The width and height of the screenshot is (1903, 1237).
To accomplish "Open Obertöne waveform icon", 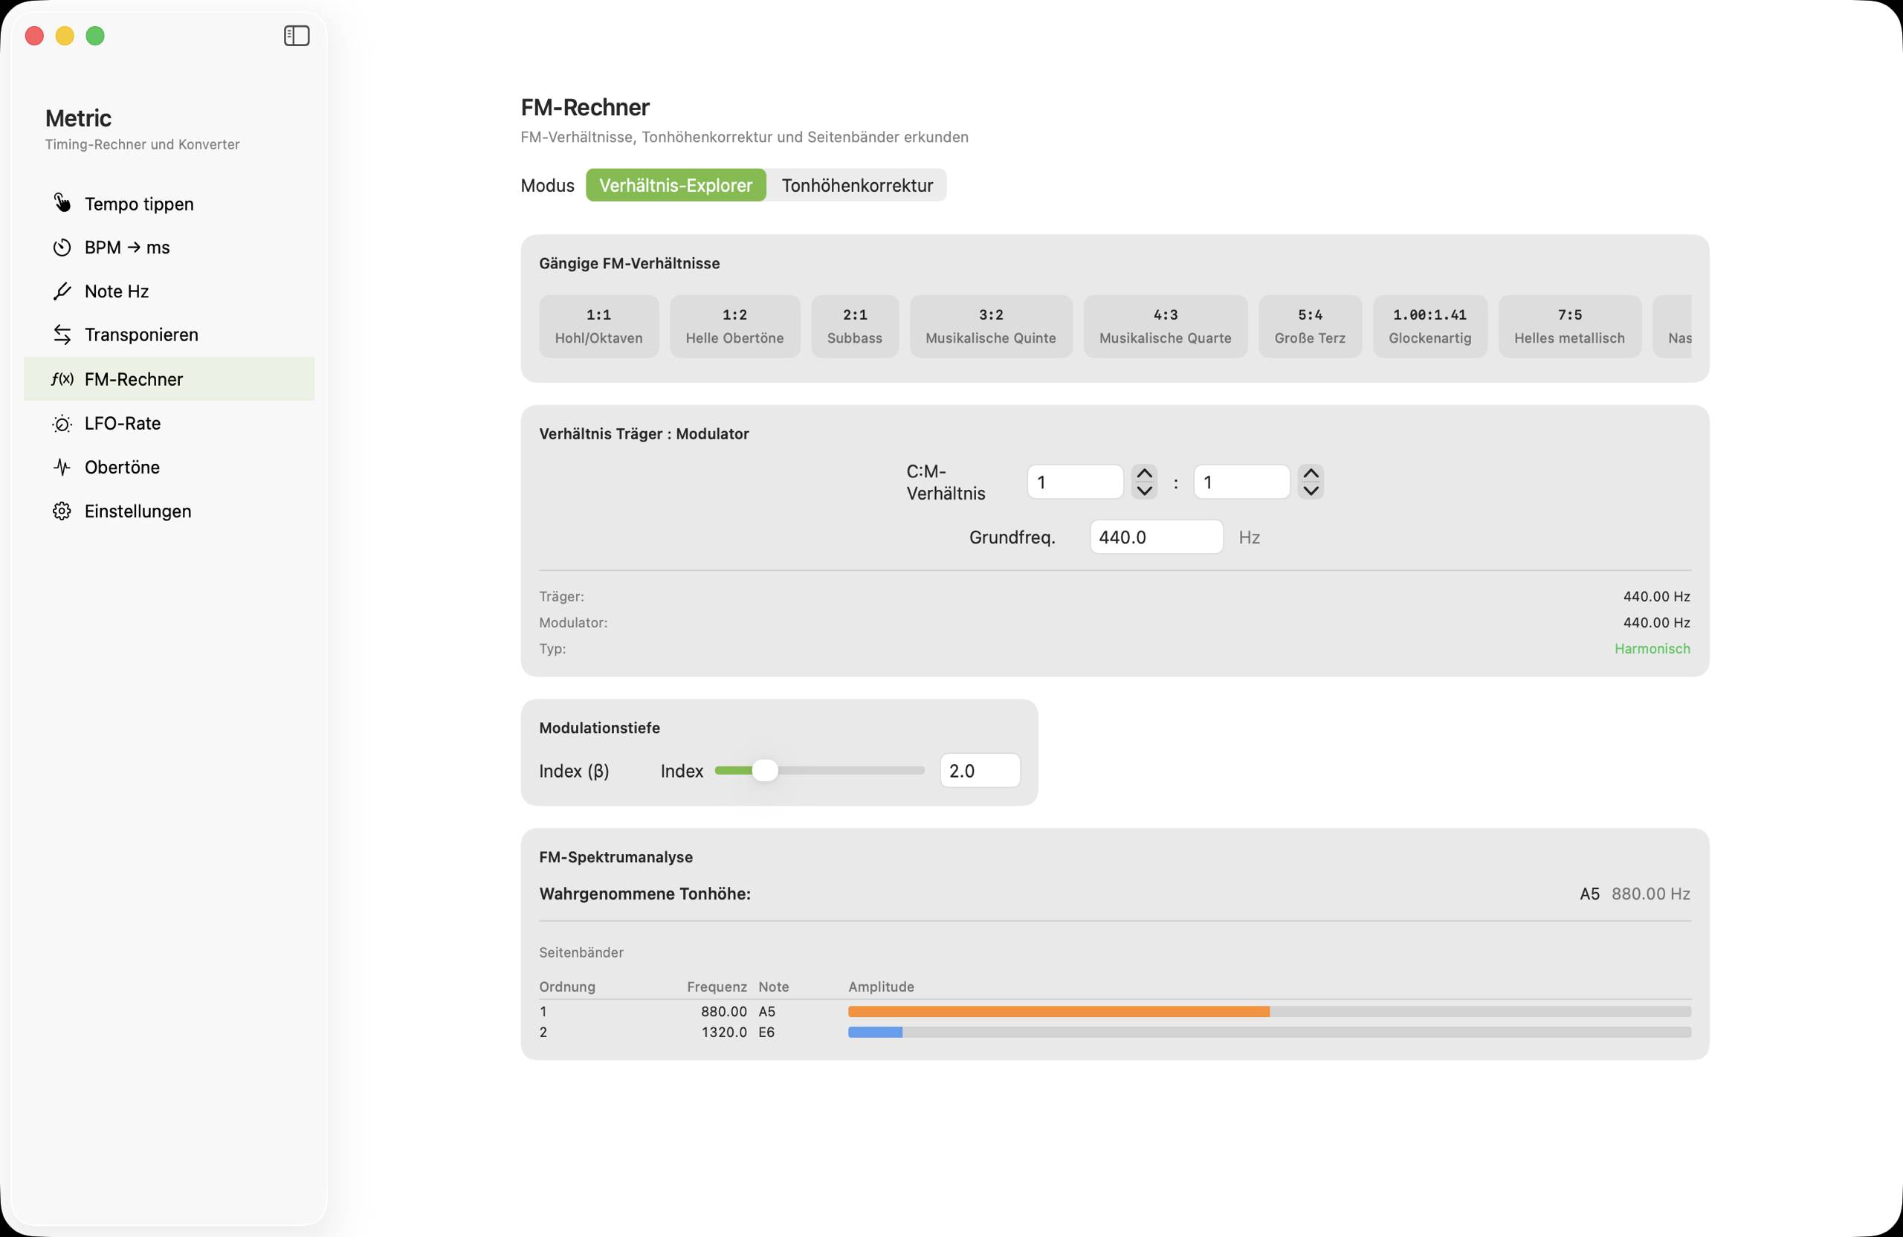I will 62,467.
